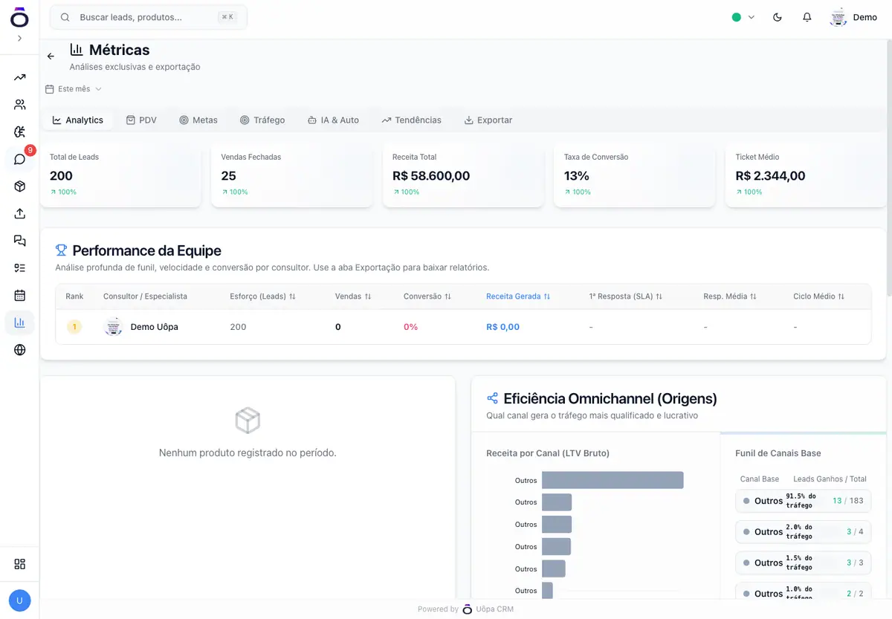Open notifications bell

807,17
